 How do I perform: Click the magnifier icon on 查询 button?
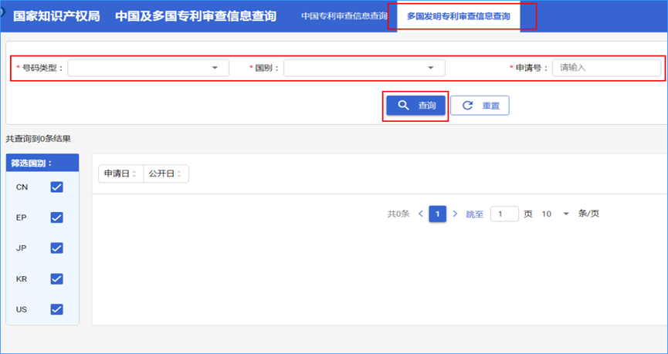coord(403,105)
